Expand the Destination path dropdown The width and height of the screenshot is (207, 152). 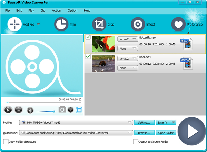coord(76,133)
